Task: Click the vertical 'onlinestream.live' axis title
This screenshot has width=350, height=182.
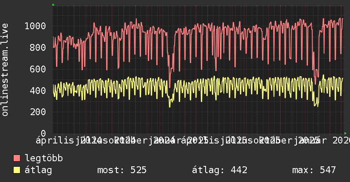Action: (x=5, y=70)
